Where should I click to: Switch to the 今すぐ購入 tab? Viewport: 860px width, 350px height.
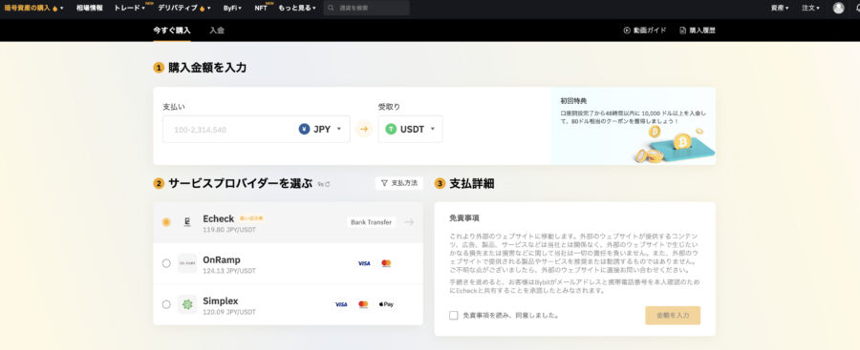coord(172,31)
